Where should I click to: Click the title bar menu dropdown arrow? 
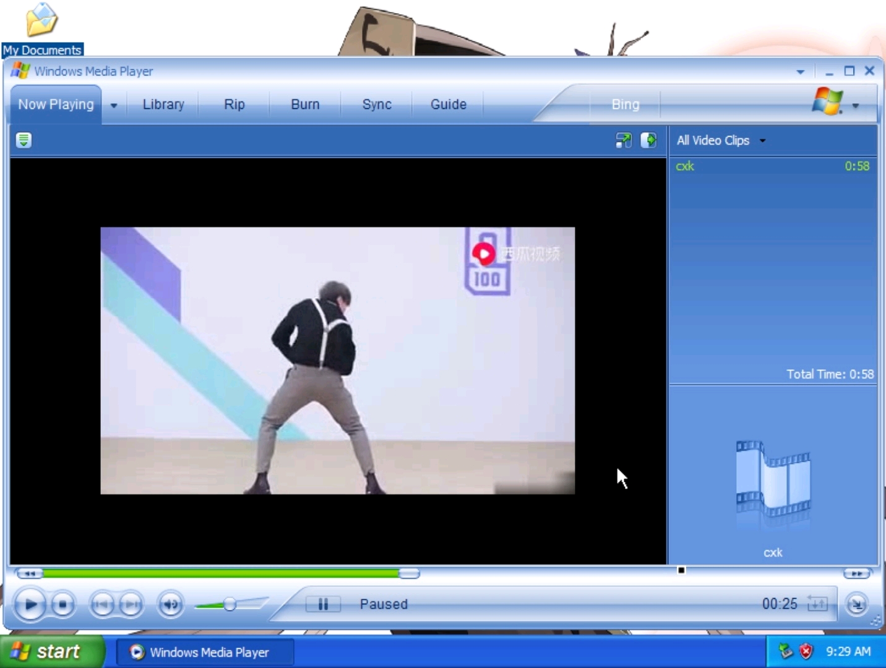tap(800, 72)
